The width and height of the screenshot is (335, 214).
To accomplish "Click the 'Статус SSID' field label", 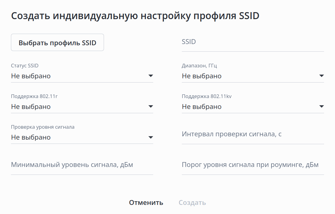I will point(25,66).
